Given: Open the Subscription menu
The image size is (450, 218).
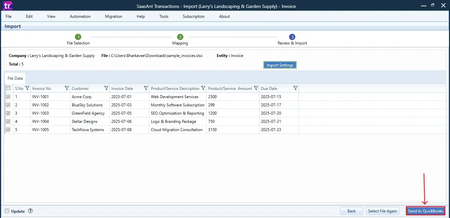Looking at the screenshot, I should point(194,16).
